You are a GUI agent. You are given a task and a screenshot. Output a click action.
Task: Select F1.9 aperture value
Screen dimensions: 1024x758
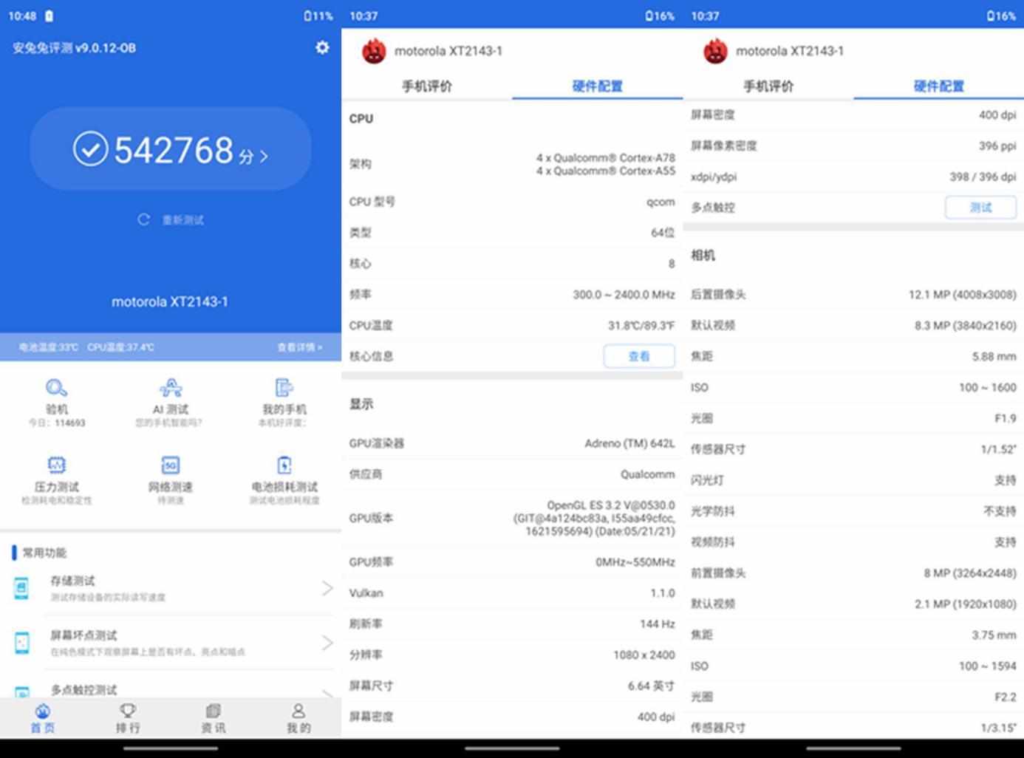[1005, 418]
